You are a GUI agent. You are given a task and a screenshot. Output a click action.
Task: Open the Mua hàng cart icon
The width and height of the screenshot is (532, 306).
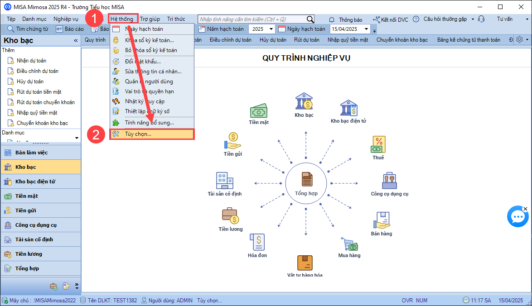point(349,244)
